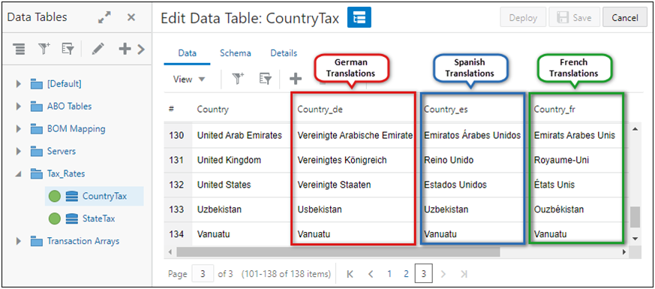The width and height of the screenshot is (655, 289).
Task: Expand the Transaction Arrays folder
Action: 18,241
